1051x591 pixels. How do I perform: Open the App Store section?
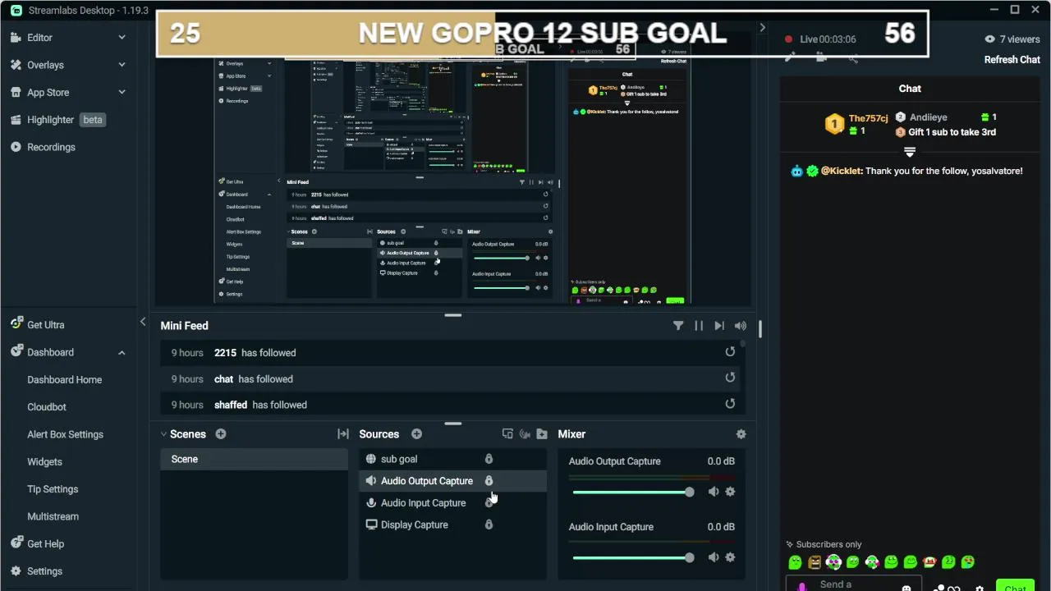[x=48, y=93]
